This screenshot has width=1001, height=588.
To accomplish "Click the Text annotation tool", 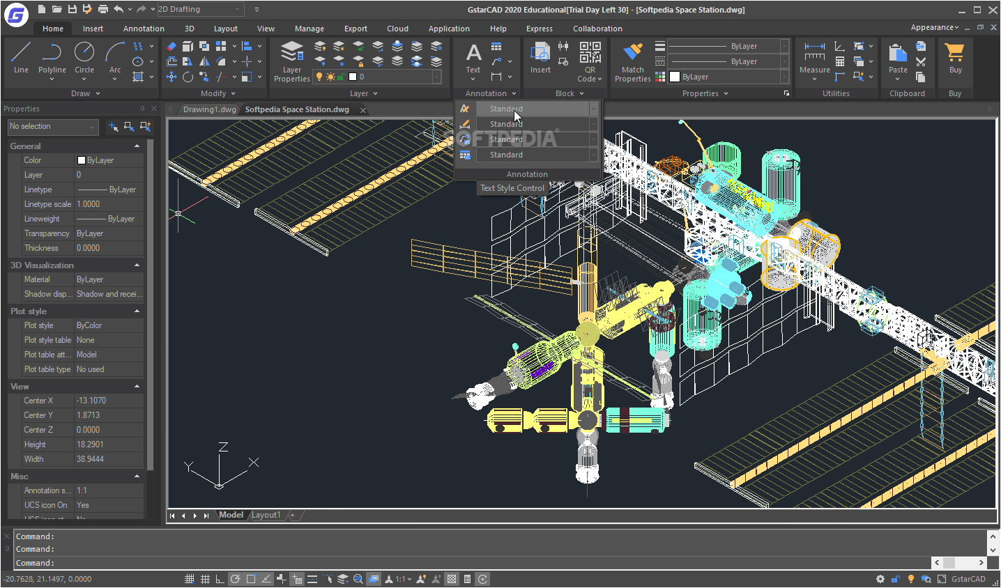I will [x=473, y=57].
